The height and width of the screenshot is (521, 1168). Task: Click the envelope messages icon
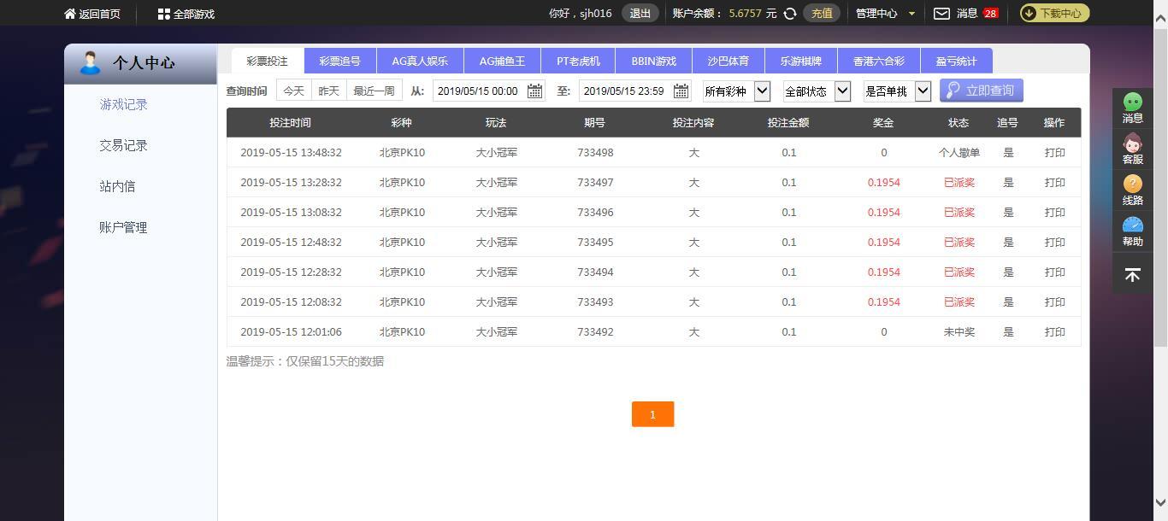pos(941,14)
